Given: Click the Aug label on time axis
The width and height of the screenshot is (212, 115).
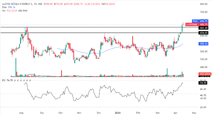Looking at the screenshot, I should (x=21, y=113).
